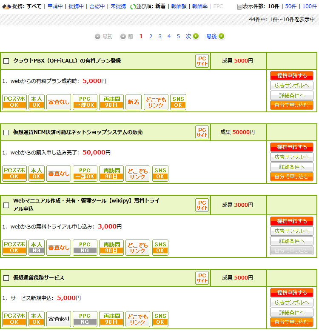The image size is (319, 331).
Task: Click the 仮想通貨税務サービス program title
Action: point(39,278)
